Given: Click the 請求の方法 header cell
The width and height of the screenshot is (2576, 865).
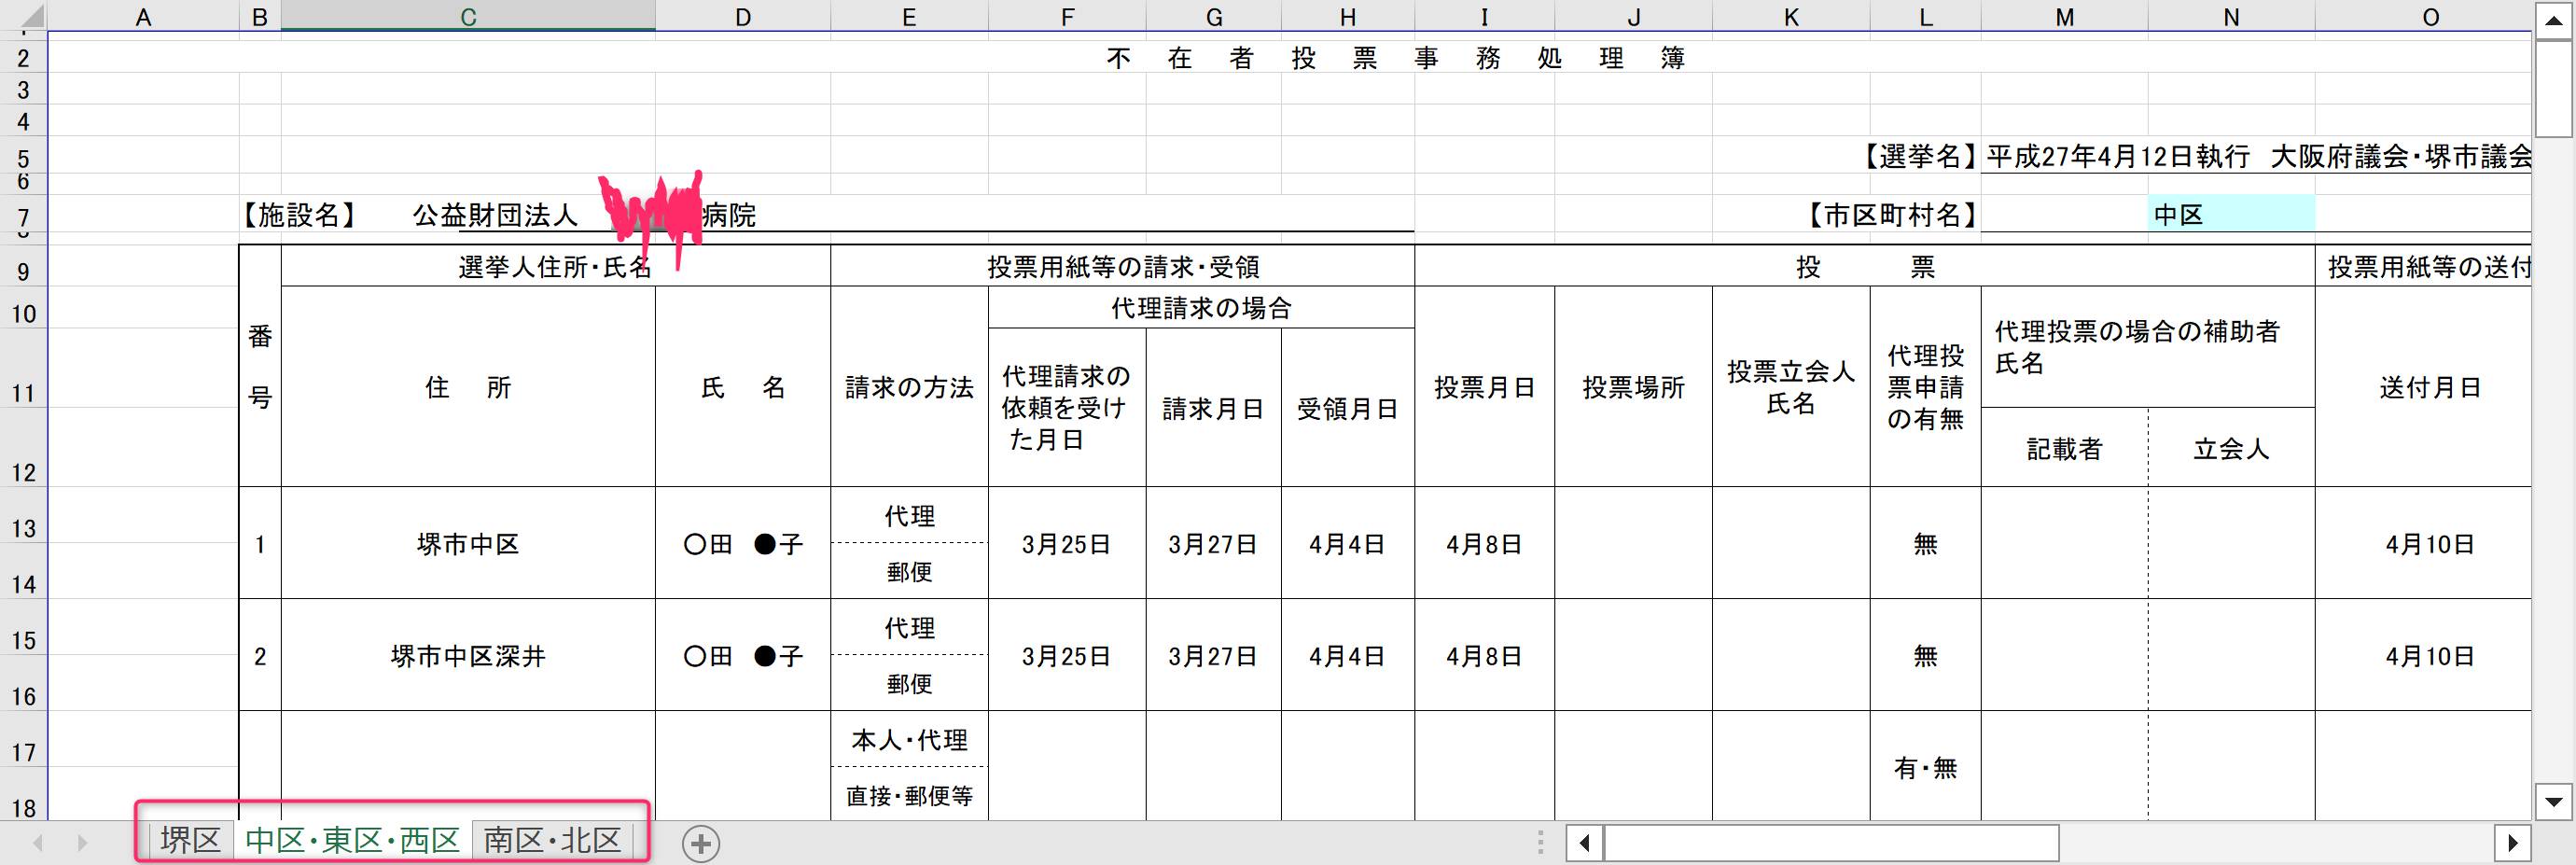Looking at the screenshot, I should [x=909, y=387].
